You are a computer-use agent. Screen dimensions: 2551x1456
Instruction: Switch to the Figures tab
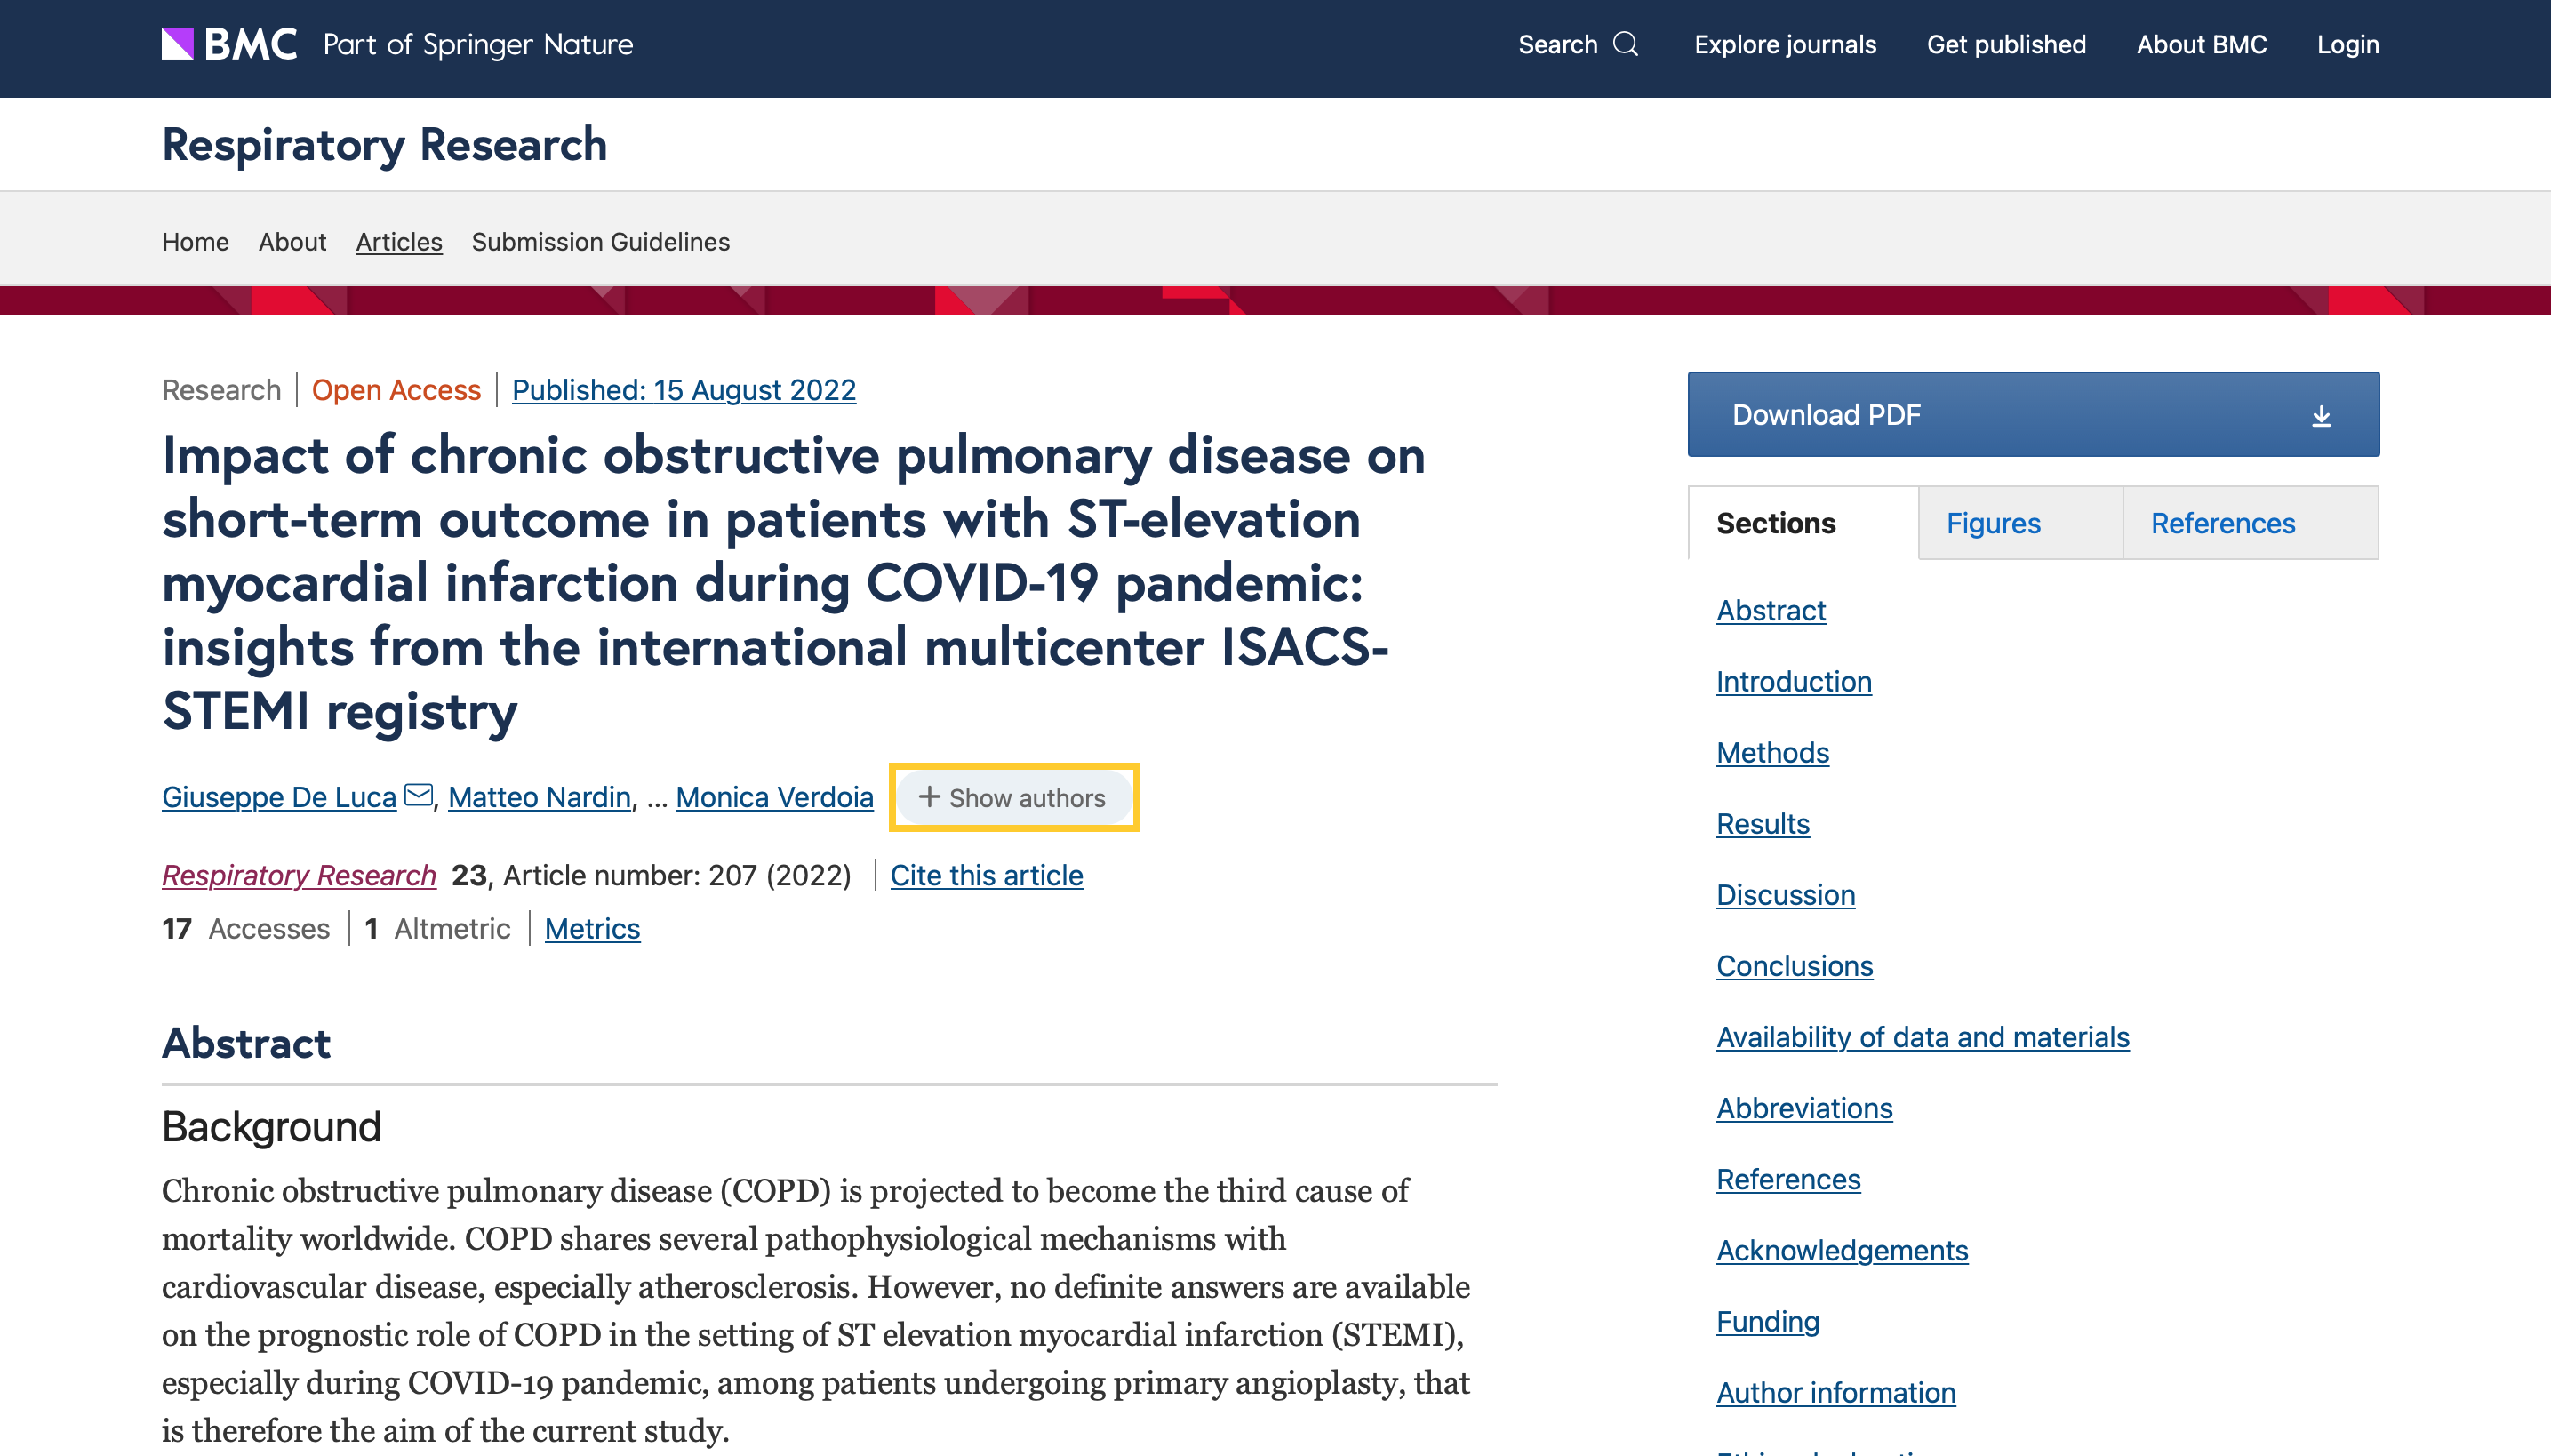coord(1992,523)
